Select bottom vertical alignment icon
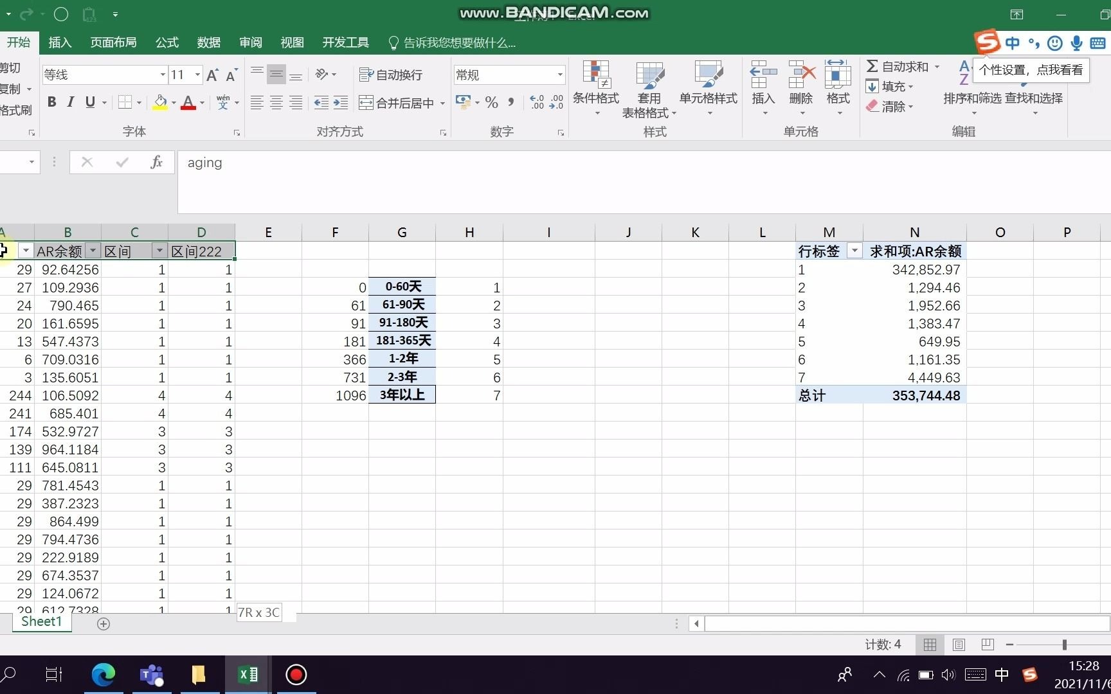 [x=296, y=75]
